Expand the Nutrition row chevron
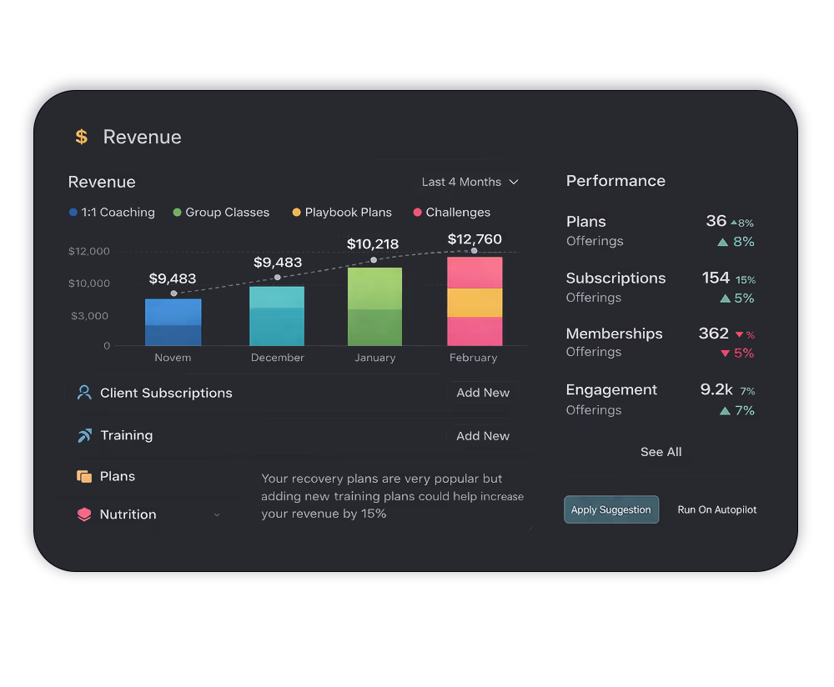 [217, 515]
